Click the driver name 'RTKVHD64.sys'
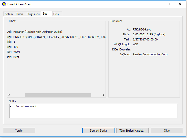 pos(142,29)
